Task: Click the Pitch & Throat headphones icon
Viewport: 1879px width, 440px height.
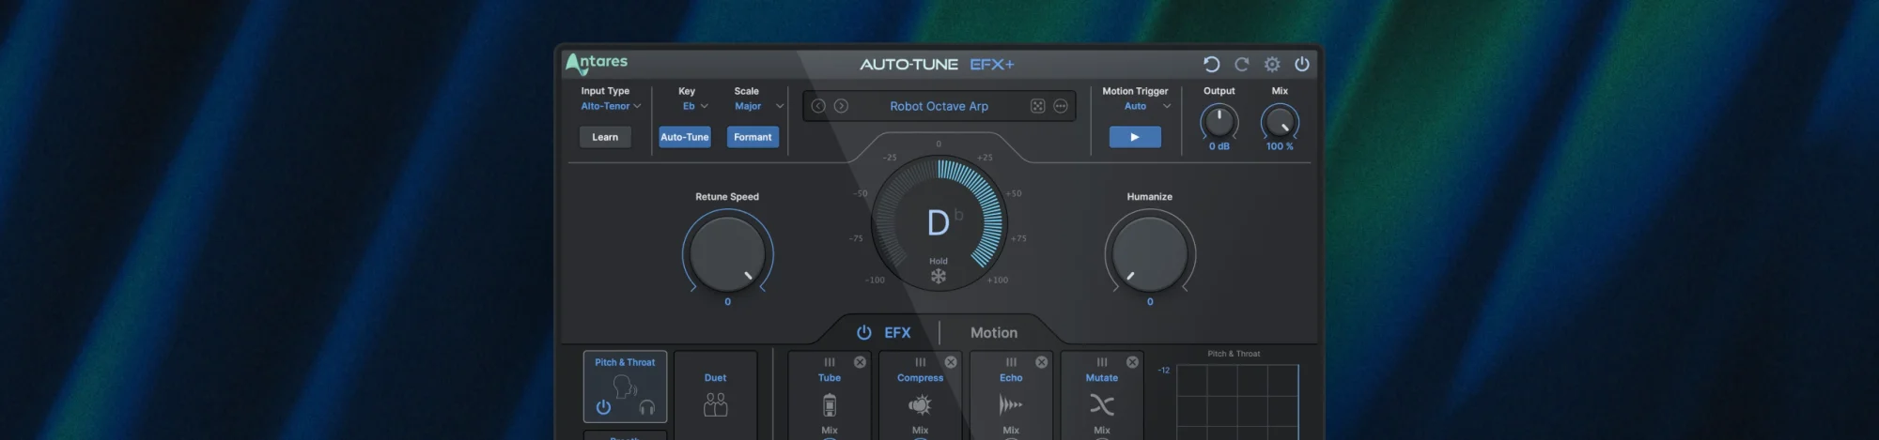Action: click(646, 407)
